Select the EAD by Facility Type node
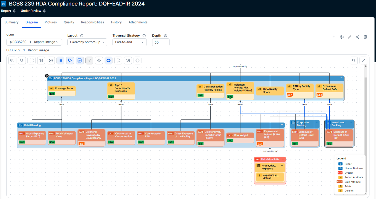Screen dimensions: 376x199 click(x=300, y=91)
